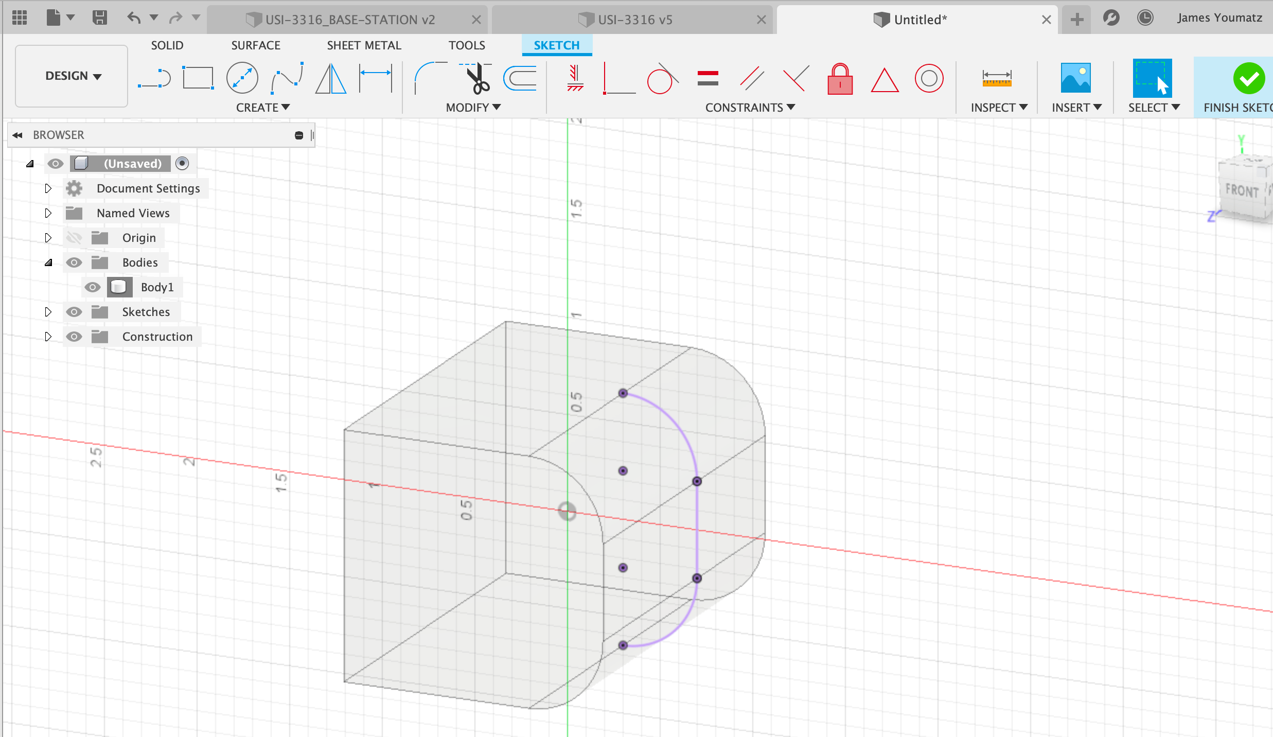Toggle visibility of the Sketches folder
Viewport: 1273px width, 737px height.
(x=75, y=311)
